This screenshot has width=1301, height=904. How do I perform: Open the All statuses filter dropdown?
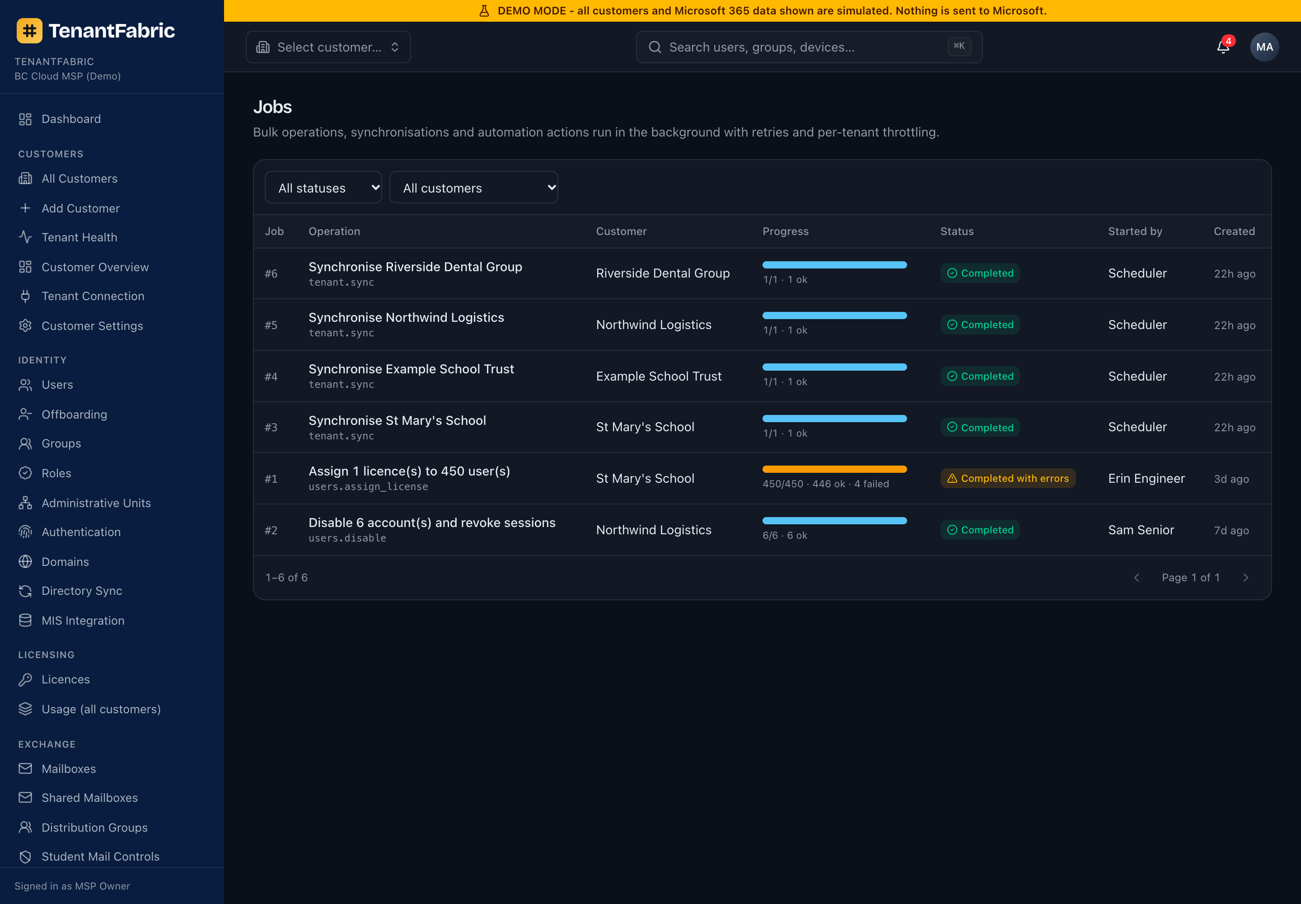click(323, 188)
